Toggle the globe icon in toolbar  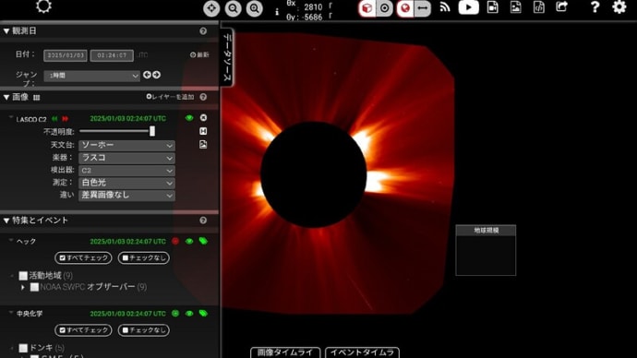[x=405, y=8]
